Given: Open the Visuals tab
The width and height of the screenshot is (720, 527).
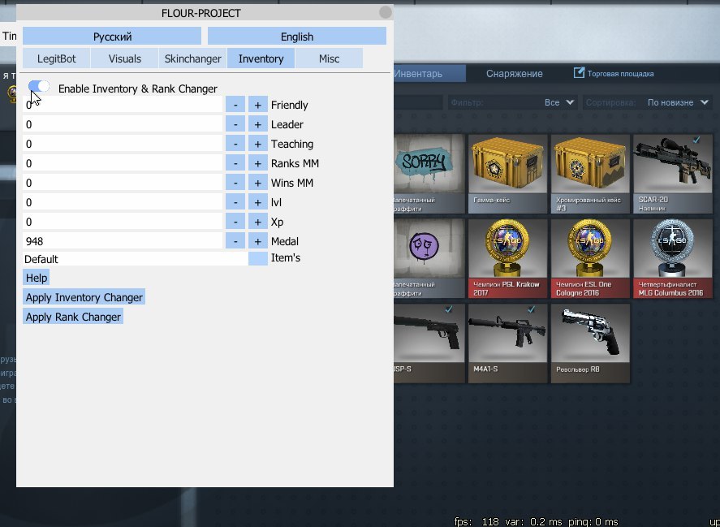Looking at the screenshot, I should click(124, 58).
